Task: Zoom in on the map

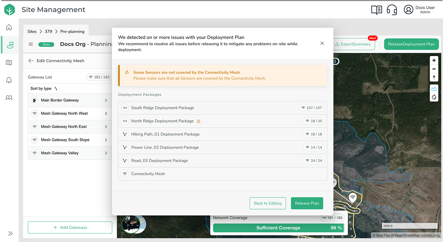Action: [x=434, y=60]
